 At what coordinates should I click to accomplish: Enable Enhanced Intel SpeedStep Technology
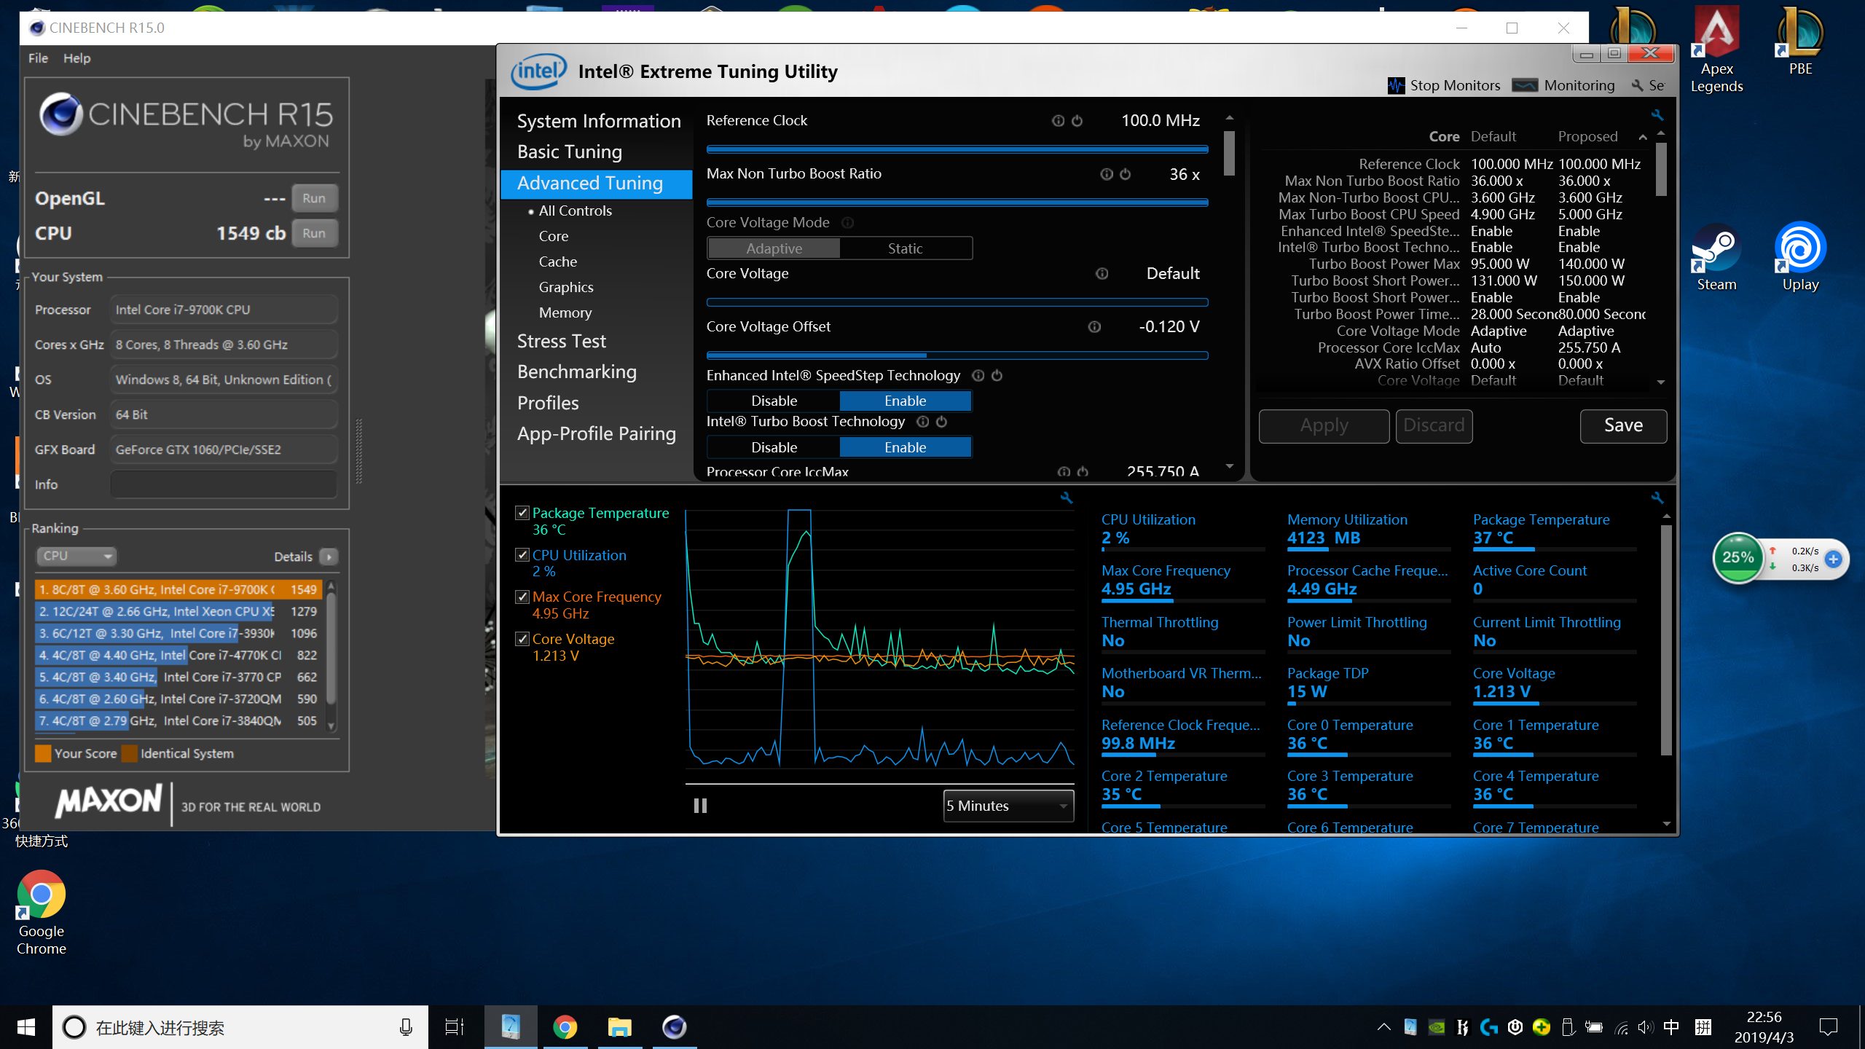point(905,401)
